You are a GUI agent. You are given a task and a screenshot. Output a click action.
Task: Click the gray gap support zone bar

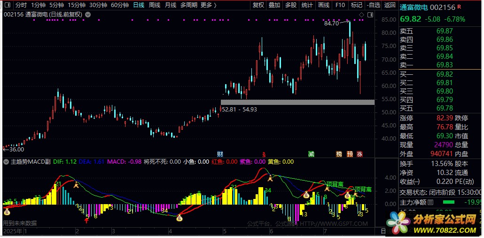click(x=297, y=102)
